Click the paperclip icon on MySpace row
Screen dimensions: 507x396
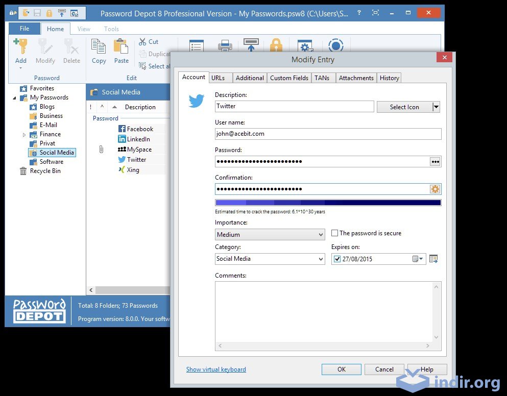point(101,150)
